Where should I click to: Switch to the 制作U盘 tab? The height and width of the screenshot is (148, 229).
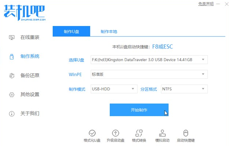[x=71, y=31]
